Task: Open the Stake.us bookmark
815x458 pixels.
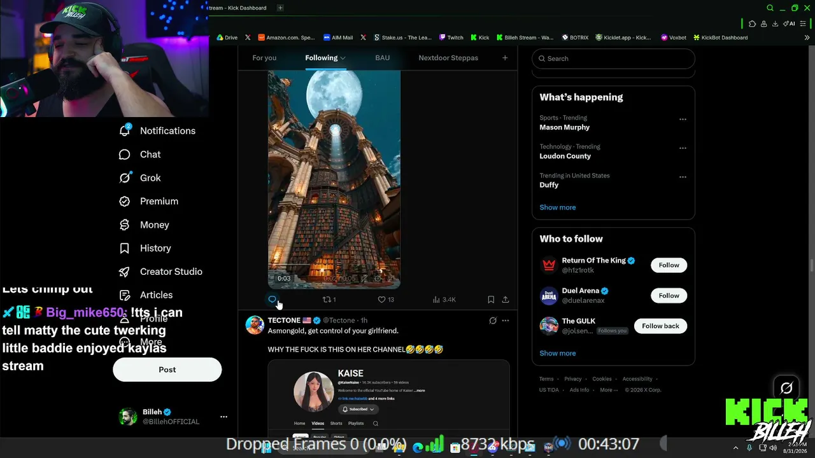Action: coord(403,38)
